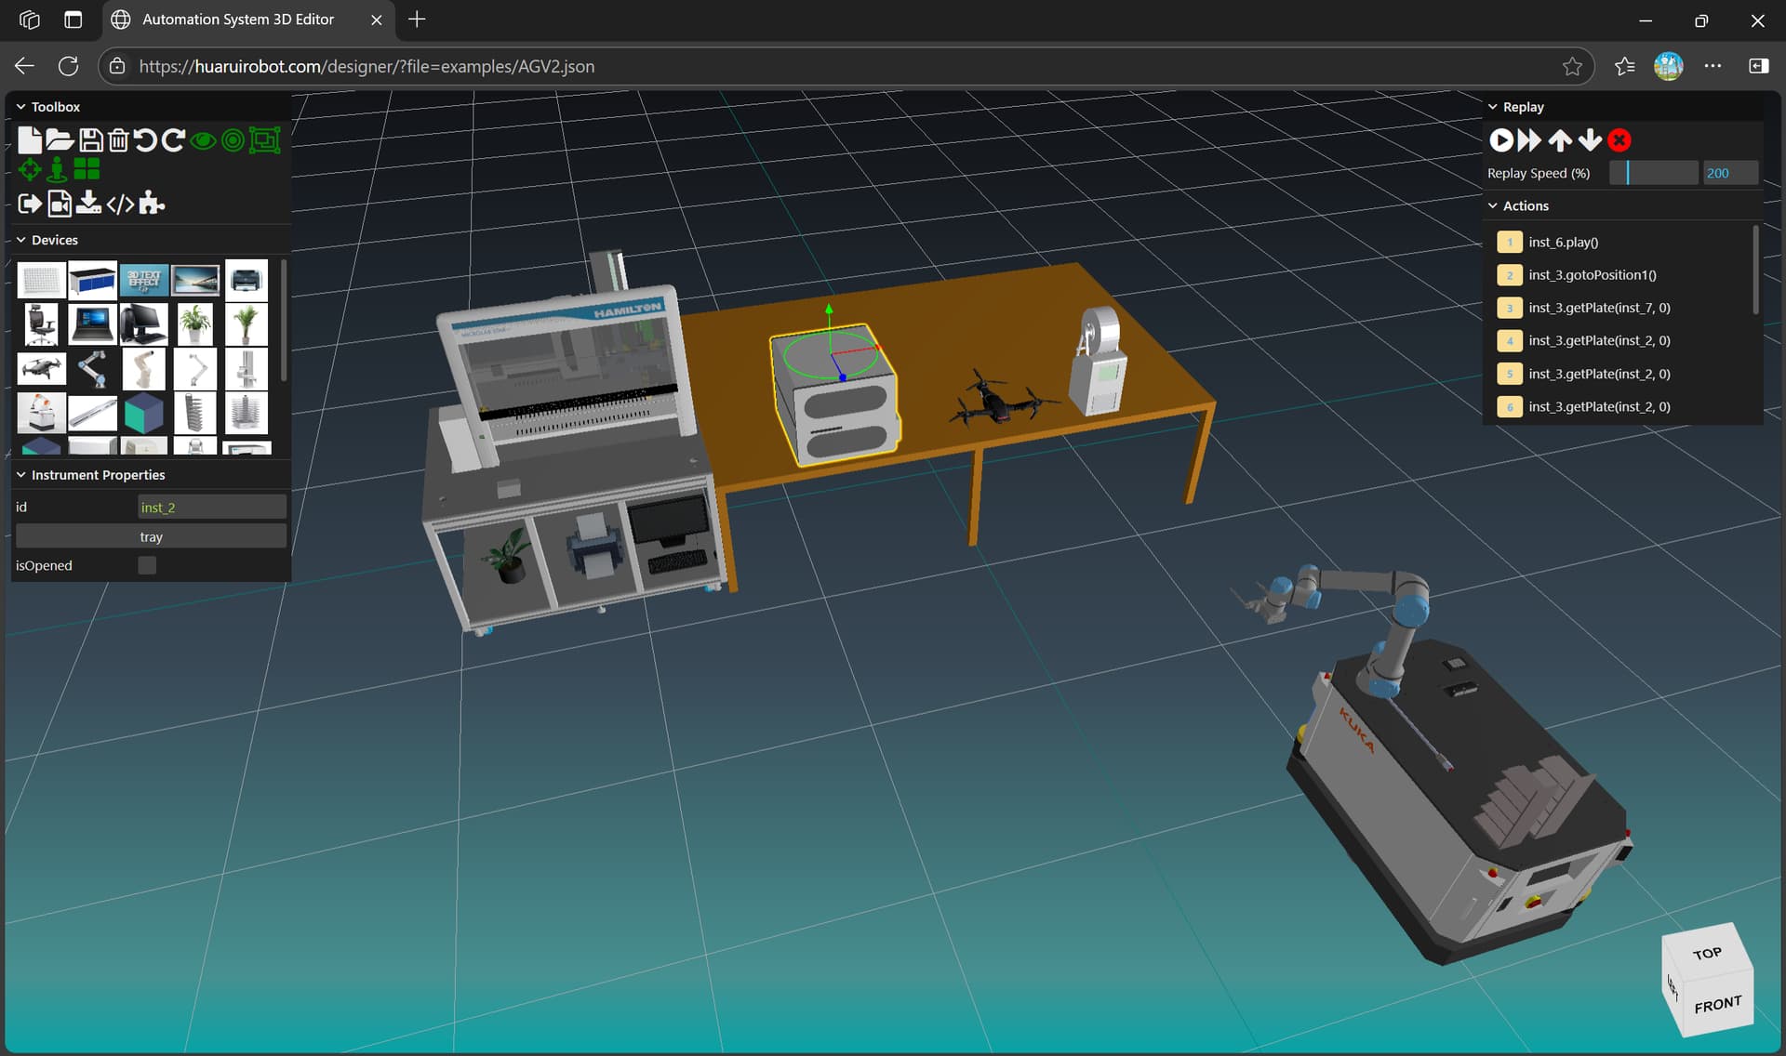Create a new file in Toolbox
Screen dimensions: 1786x1056
click(x=30, y=140)
